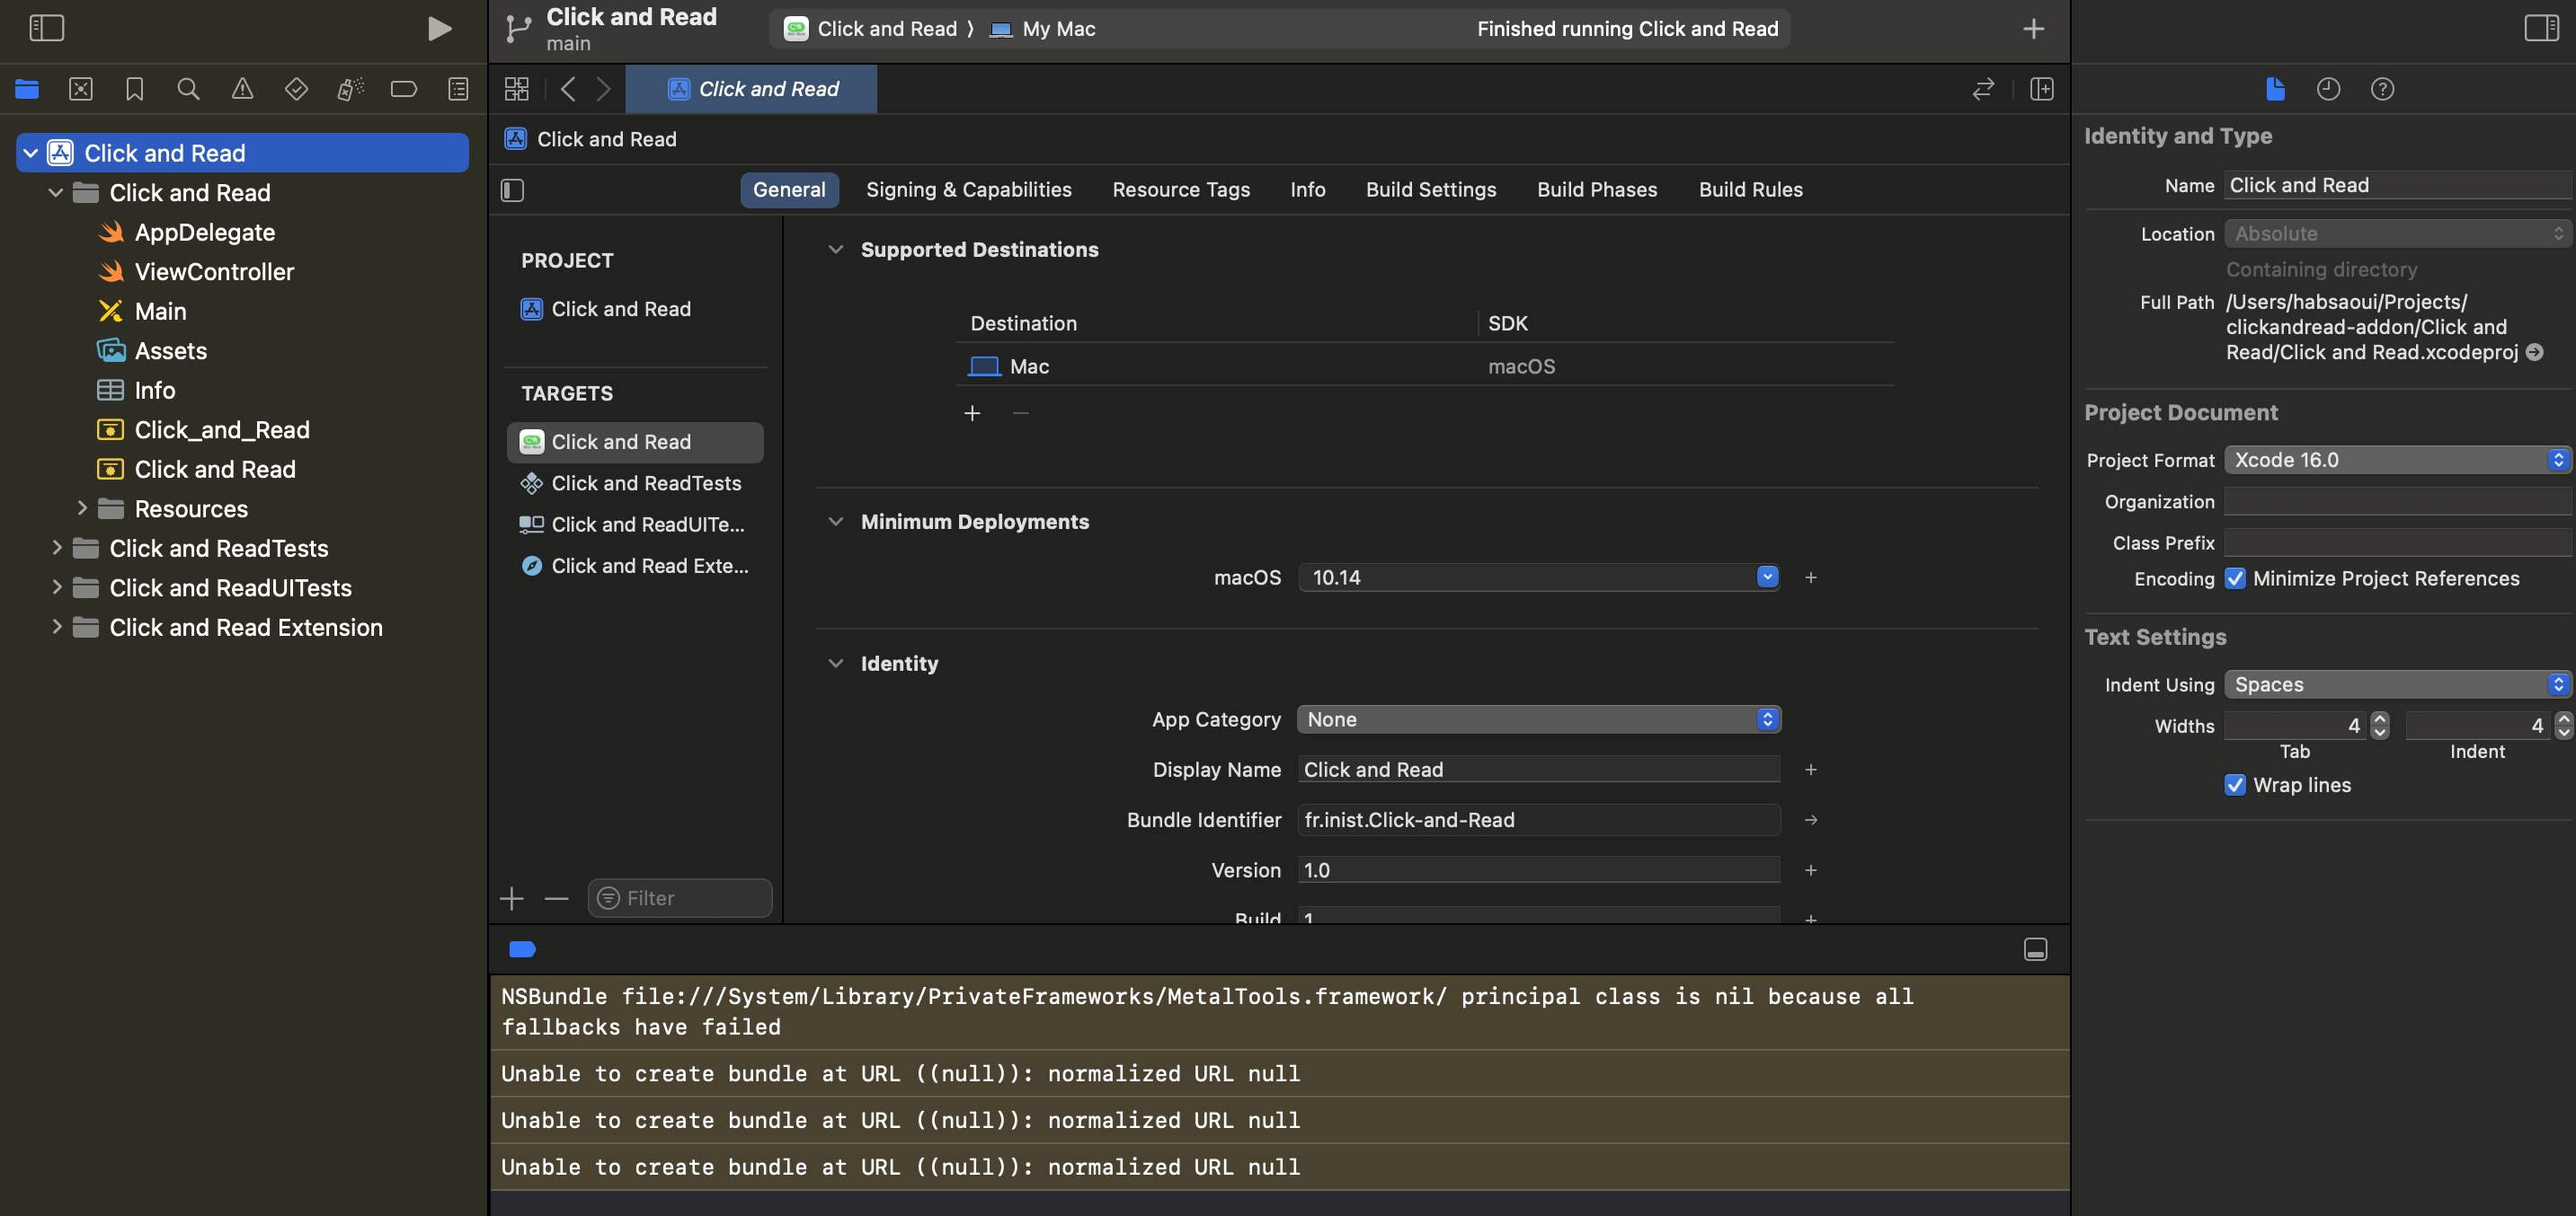Open the Assets catalog
The height and width of the screenshot is (1216, 2576).
171,351
